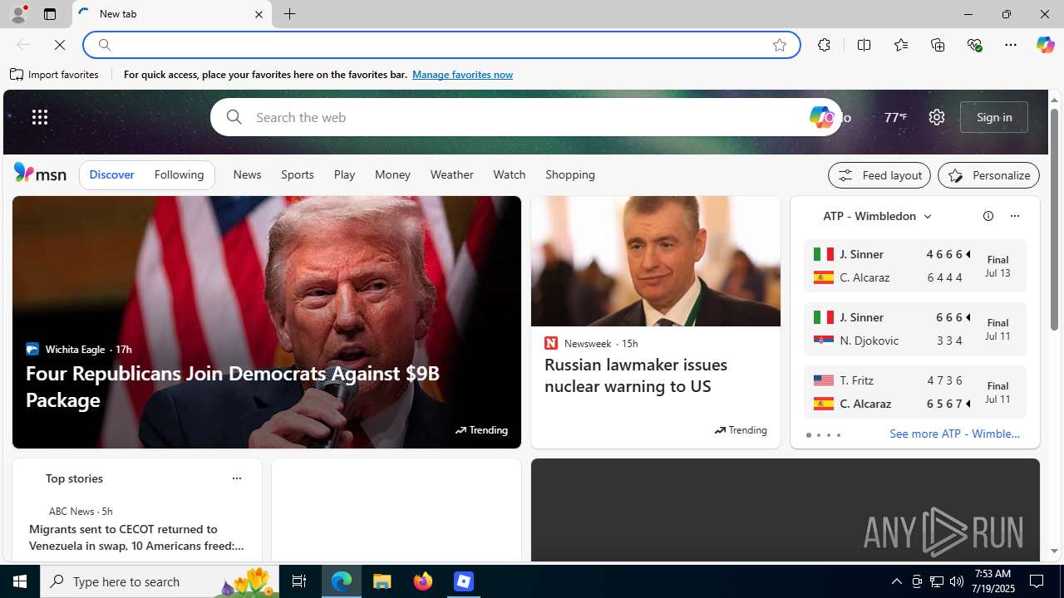Focus the Search the web box
The width and height of the screenshot is (1064, 598).
524,117
